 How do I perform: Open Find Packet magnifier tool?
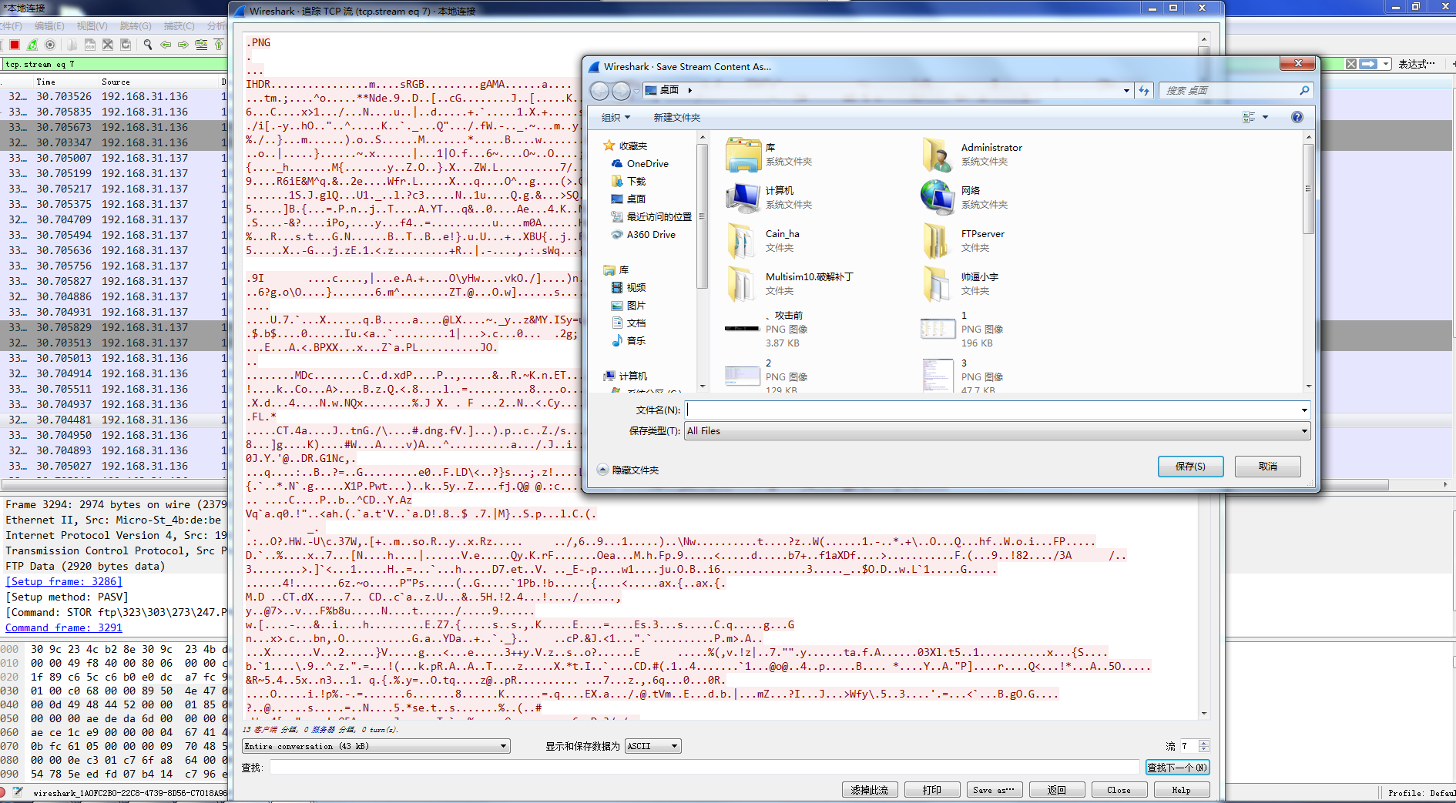coord(148,45)
